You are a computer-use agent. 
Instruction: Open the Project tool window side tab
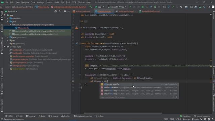click(x=2, y=16)
